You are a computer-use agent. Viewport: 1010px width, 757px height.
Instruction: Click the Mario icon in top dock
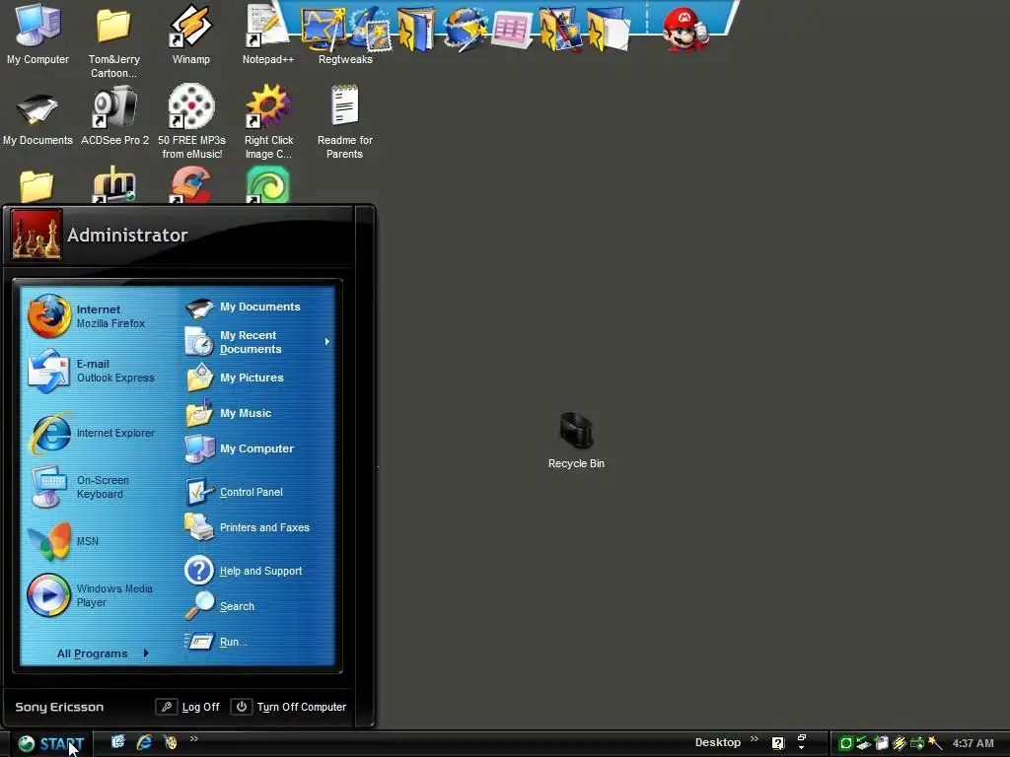[x=685, y=29]
